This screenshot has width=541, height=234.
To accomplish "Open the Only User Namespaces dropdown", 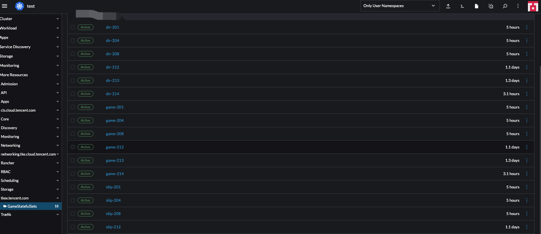I will [x=400, y=6].
